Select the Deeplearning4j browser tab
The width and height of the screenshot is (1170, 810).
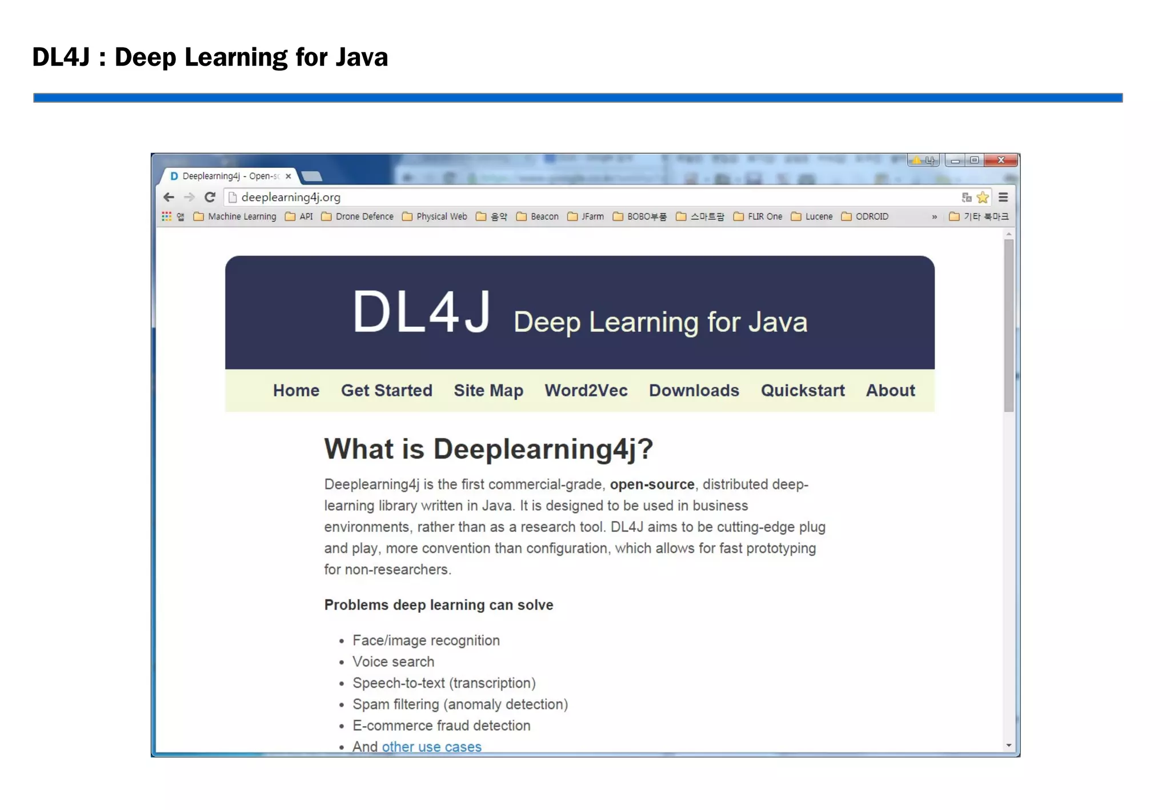coord(229,176)
